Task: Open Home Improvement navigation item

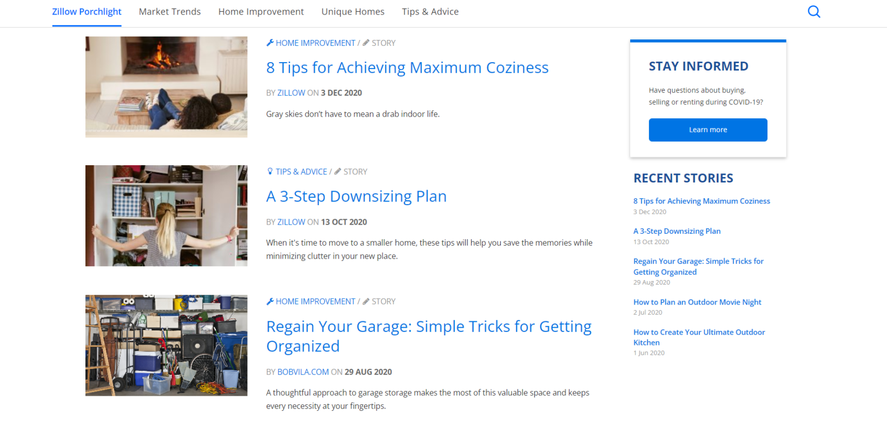Action: point(261,12)
